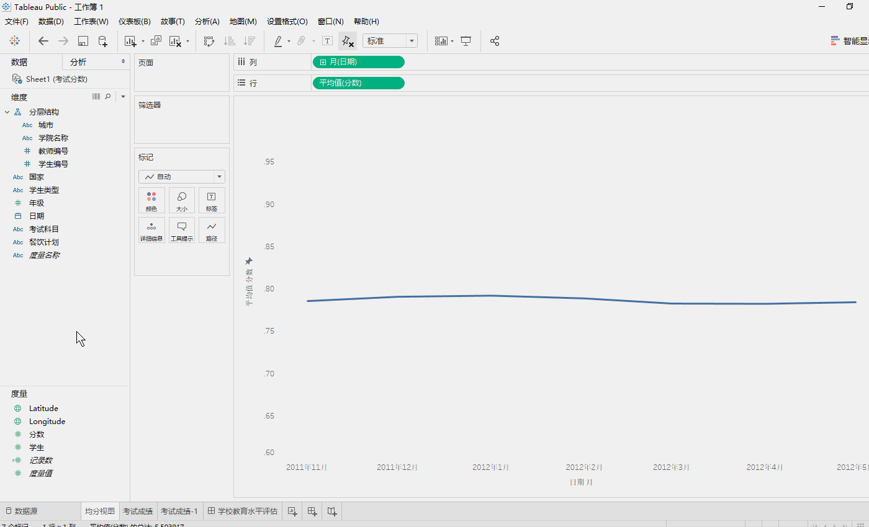
Task: Click the save workbook icon
Action: coord(83,41)
